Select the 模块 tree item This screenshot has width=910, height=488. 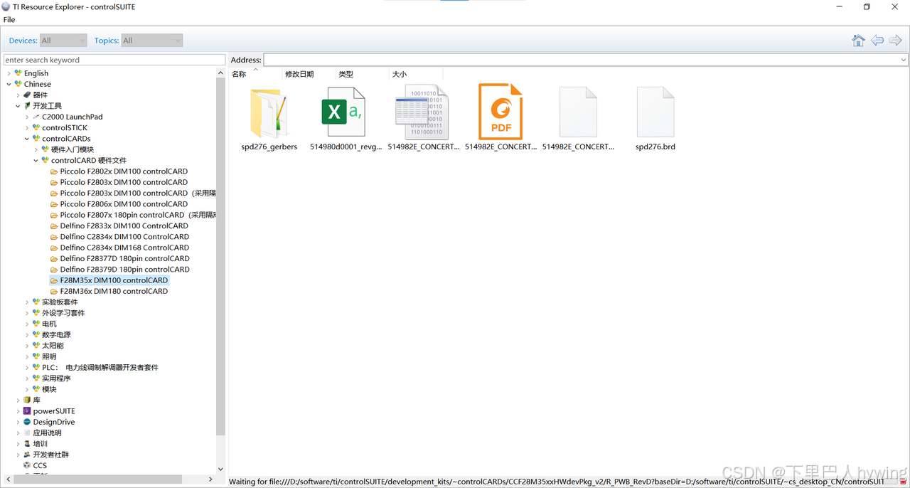pyautogui.click(x=49, y=389)
